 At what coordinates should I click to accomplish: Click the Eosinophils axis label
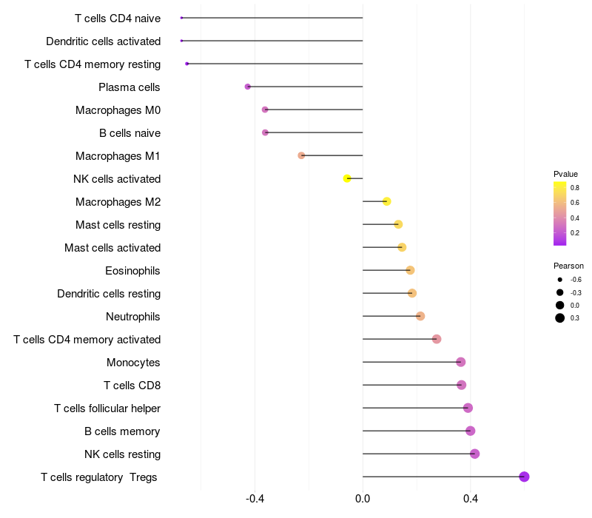click(132, 271)
